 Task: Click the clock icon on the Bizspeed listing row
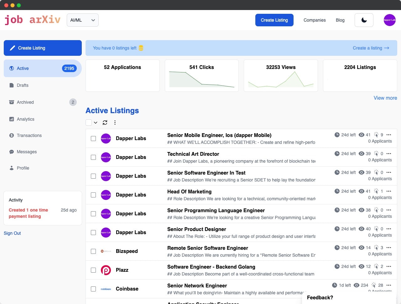(x=337, y=248)
